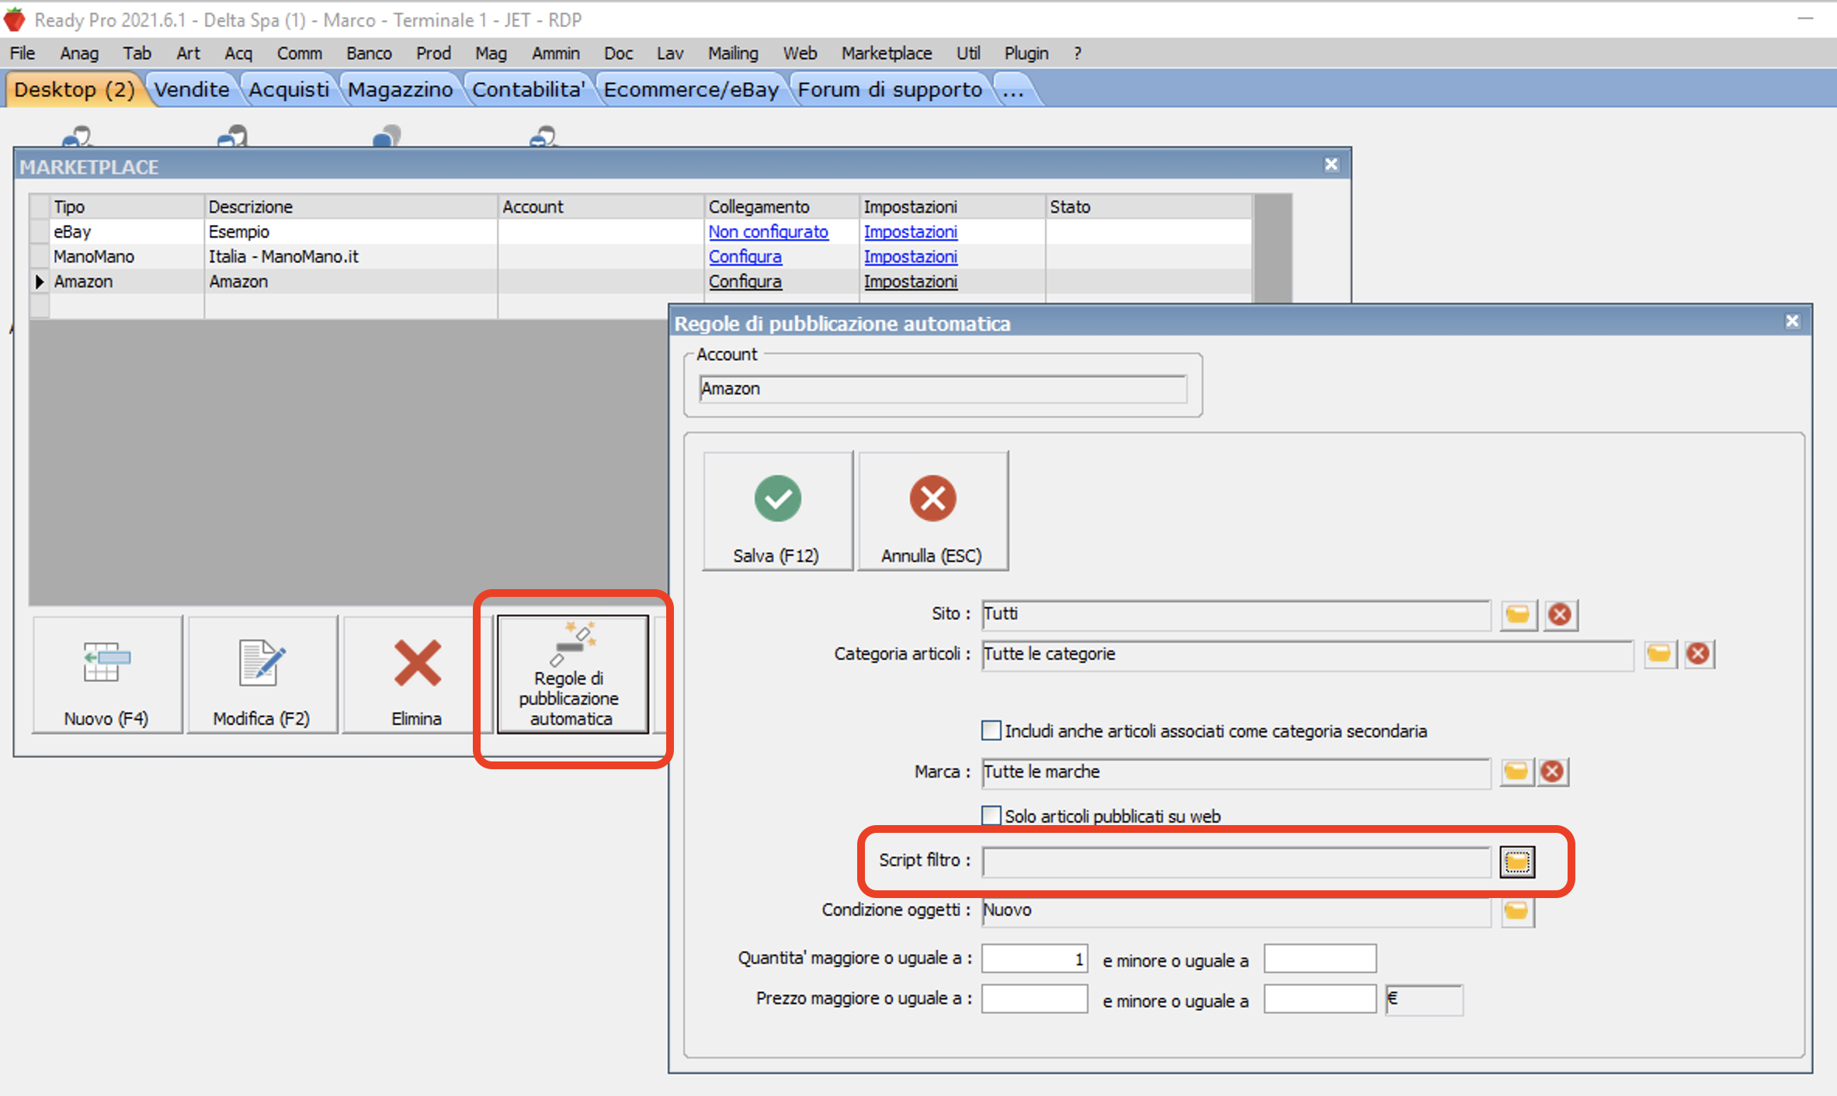Click the Sito field showing Tutti
The width and height of the screenshot is (1837, 1096).
click(1236, 615)
